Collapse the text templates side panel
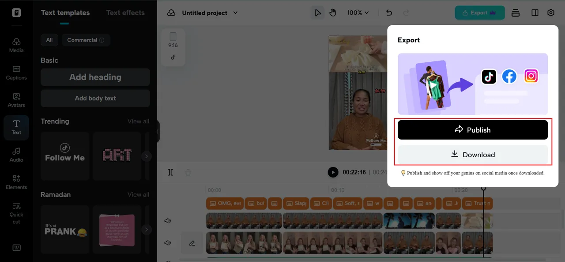The height and width of the screenshot is (262, 565). [158, 132]
